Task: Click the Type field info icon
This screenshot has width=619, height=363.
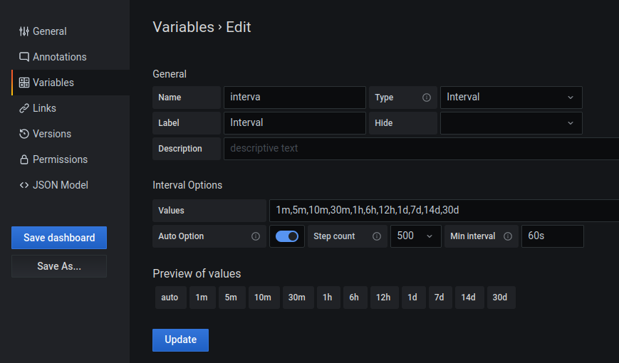Action: [x=427, y=98]
